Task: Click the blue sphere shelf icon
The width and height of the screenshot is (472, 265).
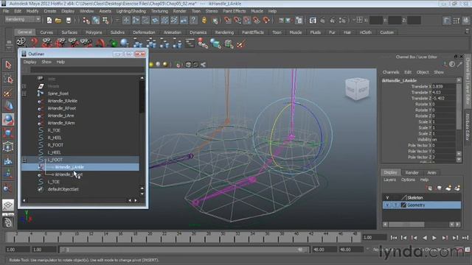Action: (125, 43)
